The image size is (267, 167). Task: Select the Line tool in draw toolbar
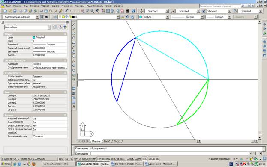tap(74, 24)
